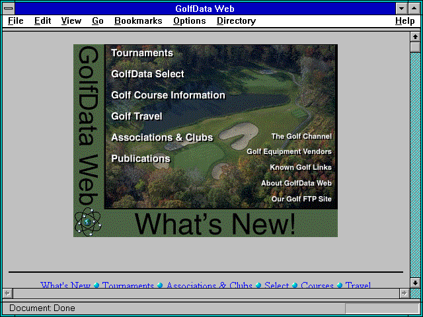
Task: Open Golf Course Information section
Action: 168,95
